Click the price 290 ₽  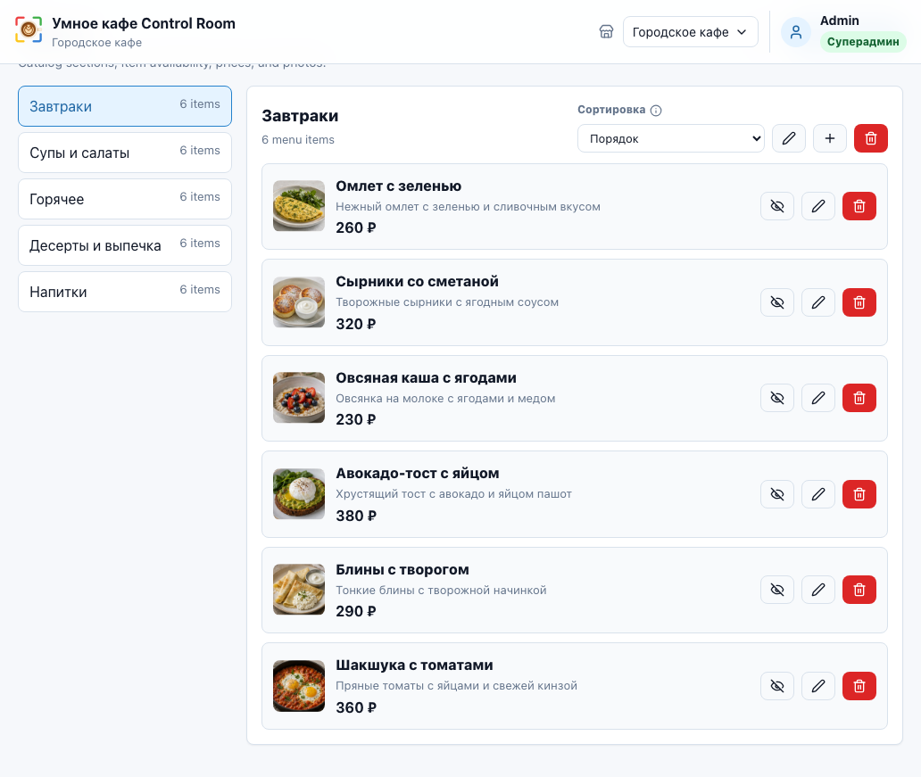(355, 611)
